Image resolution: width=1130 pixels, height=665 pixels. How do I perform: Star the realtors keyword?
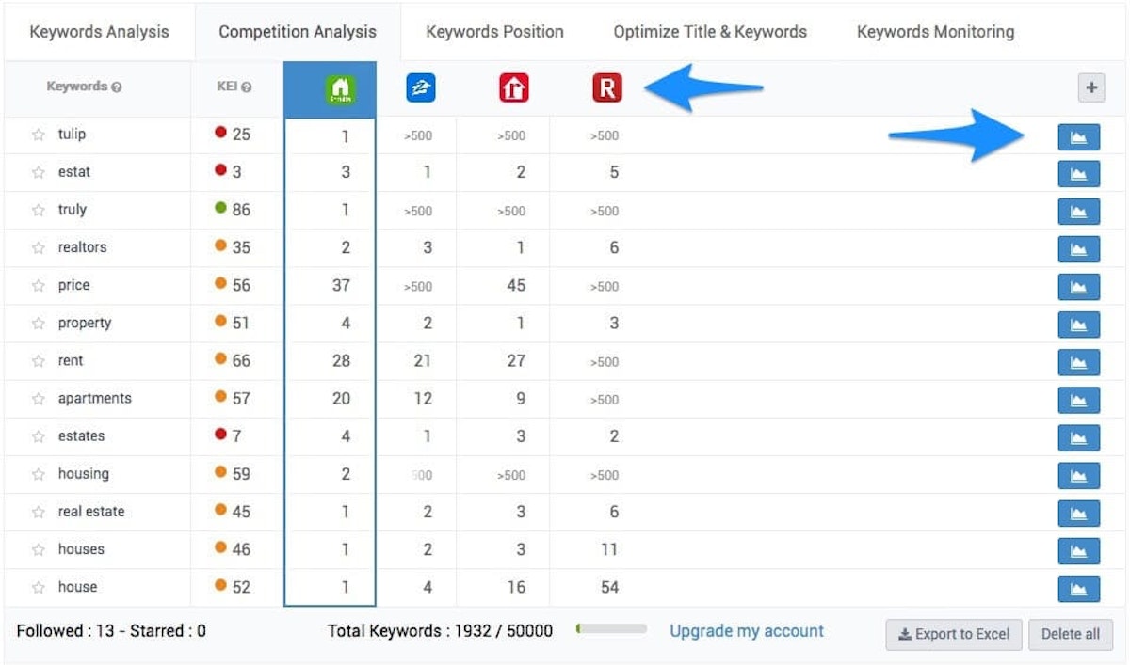click(x=39, y=248)
